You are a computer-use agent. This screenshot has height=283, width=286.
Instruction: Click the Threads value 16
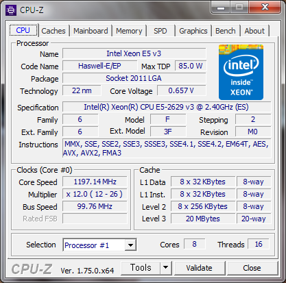pos(259,244)
